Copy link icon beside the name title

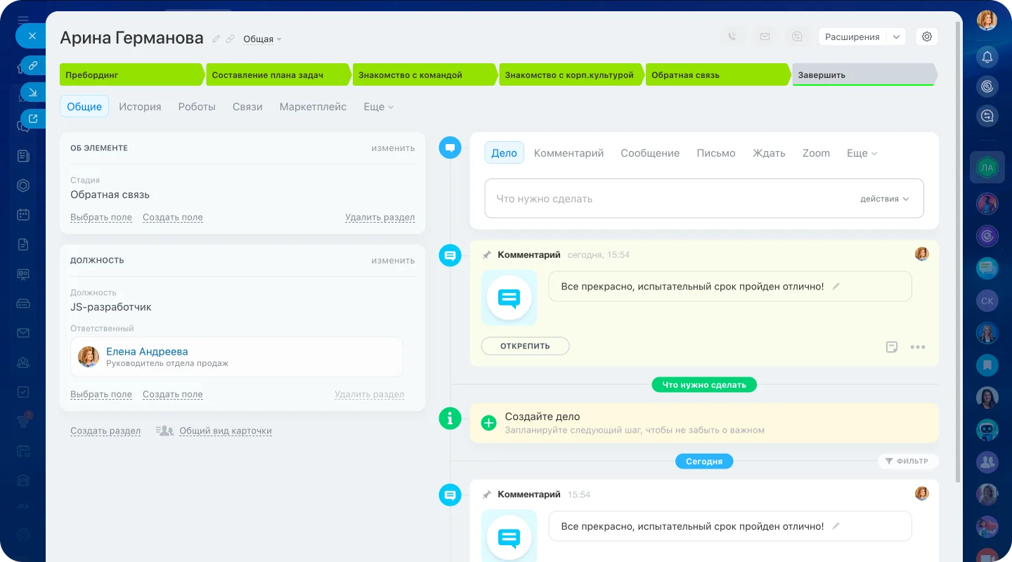pyautogui.click(x=231, y=39)
